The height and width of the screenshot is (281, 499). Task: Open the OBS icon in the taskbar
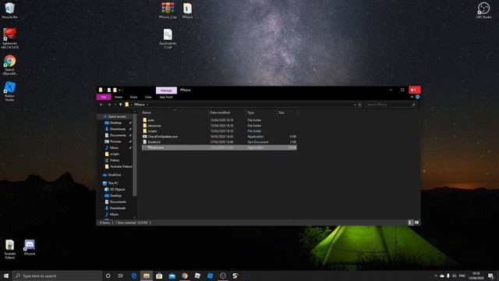click(x=223, y=276)
